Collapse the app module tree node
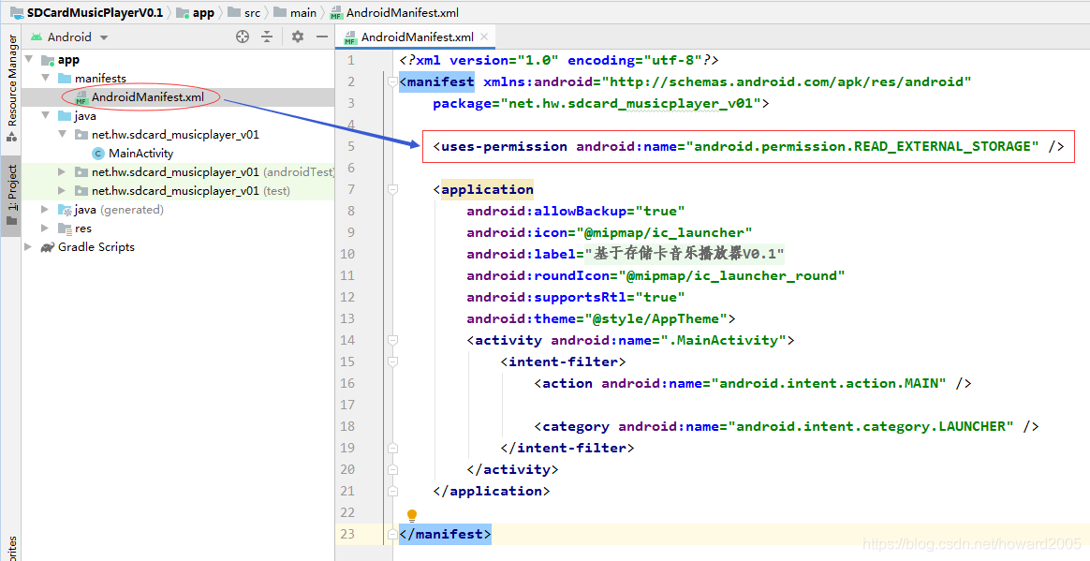1090x561 pixels. tap(29, 59)
